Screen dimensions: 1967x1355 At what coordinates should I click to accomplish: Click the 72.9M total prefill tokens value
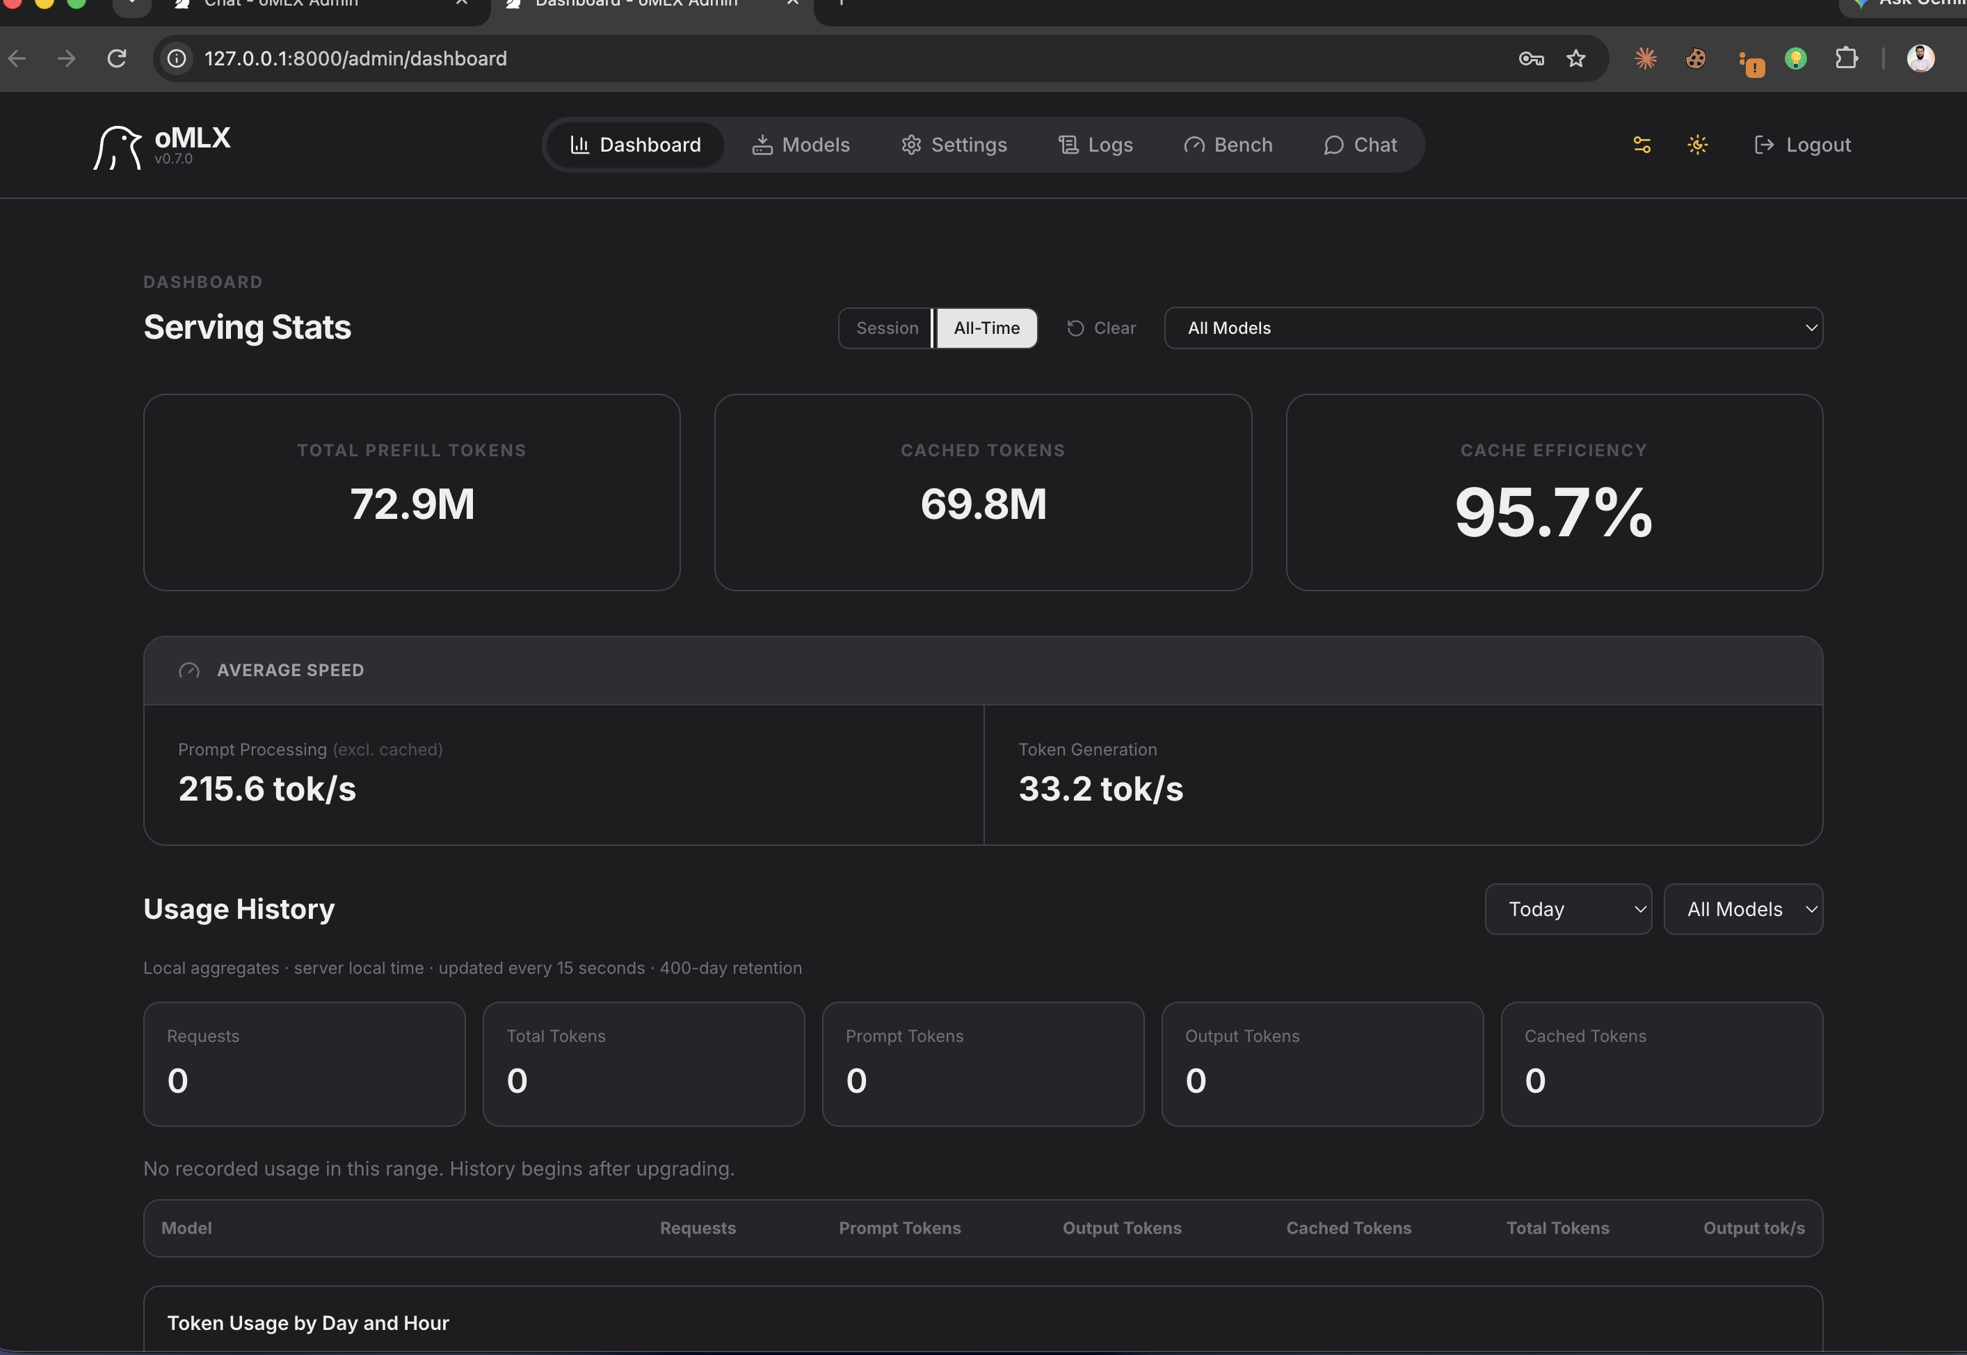[412, 504]
